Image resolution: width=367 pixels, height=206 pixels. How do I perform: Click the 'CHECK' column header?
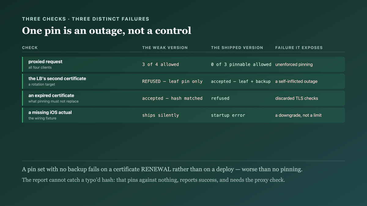(30, 48)
